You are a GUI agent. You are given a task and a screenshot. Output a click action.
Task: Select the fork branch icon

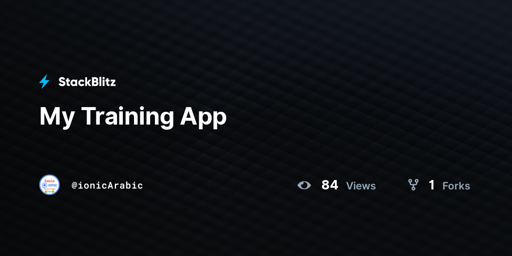[x=413, y=185]
